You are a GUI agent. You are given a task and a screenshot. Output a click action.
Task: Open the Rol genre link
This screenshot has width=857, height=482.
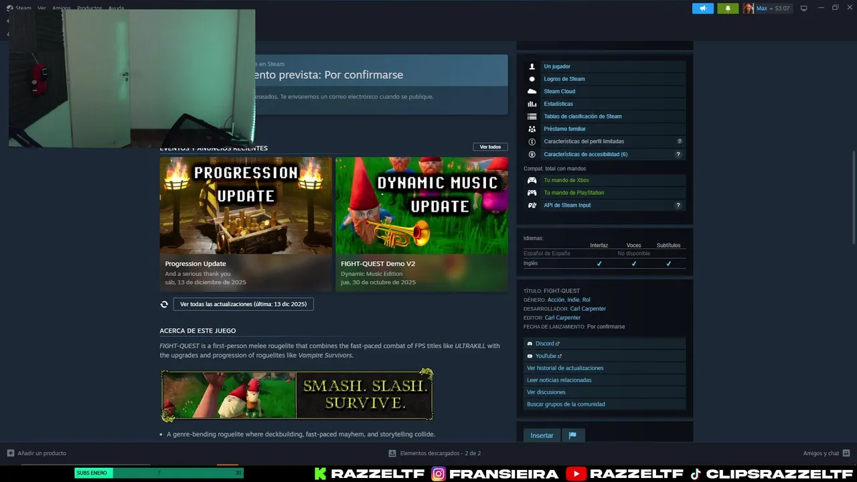(x=586, y=300)
